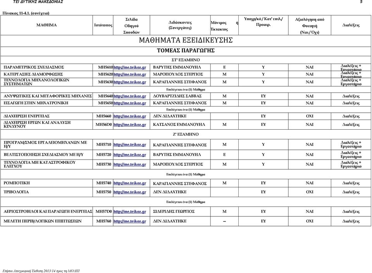
Task: Click the ΔΙΑΧΕΙΡΙΣΗ ΕΝΕΡΓΕΙΑΣ course name
Action: click(27, 116)
